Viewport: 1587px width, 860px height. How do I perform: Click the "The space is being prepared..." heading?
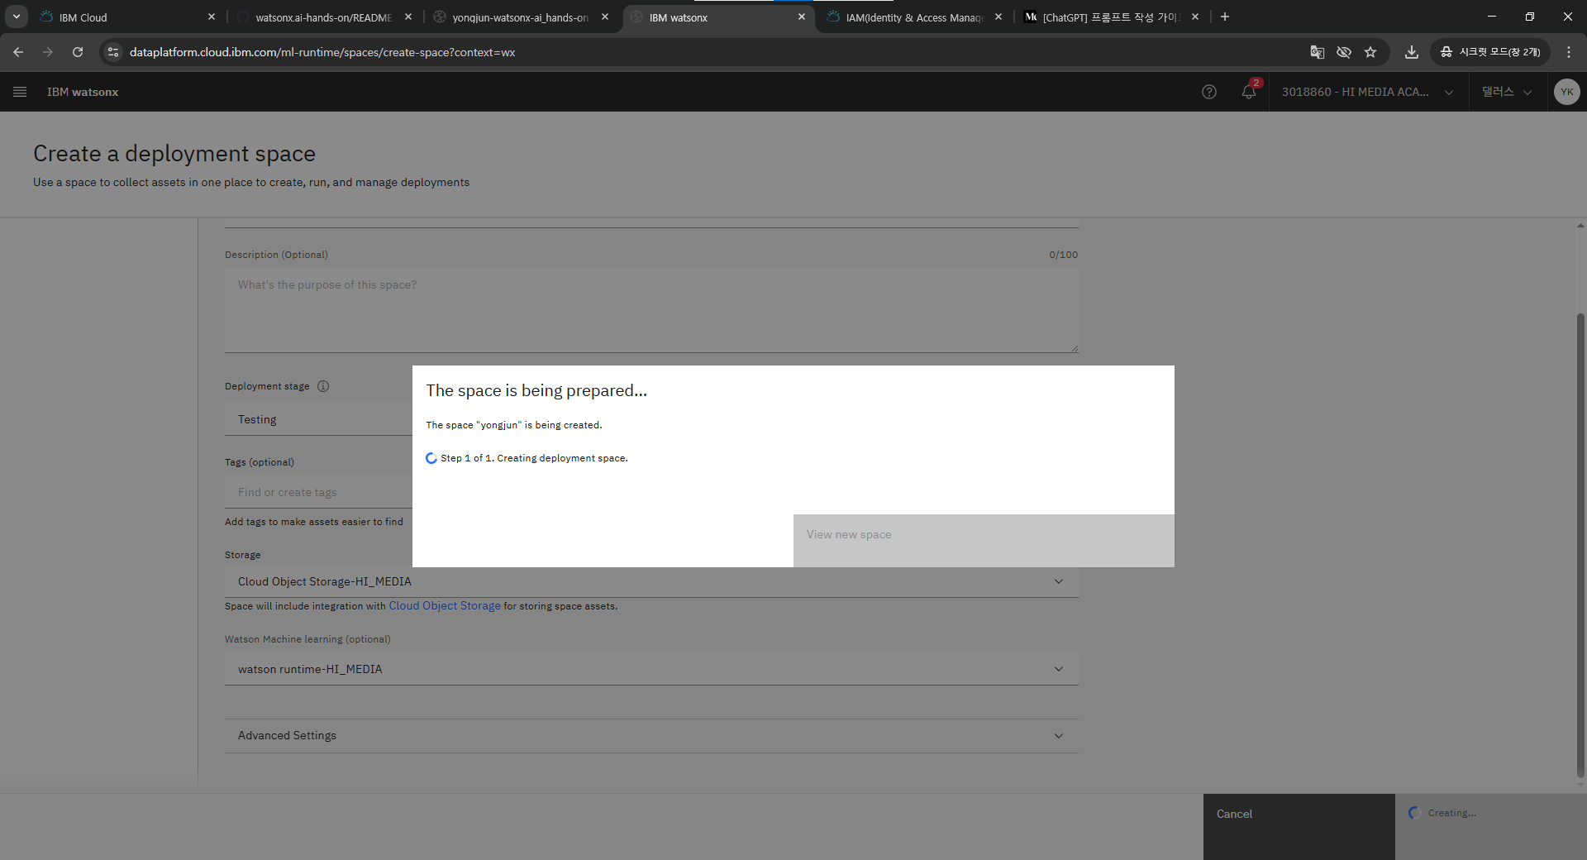click(536, 390)
